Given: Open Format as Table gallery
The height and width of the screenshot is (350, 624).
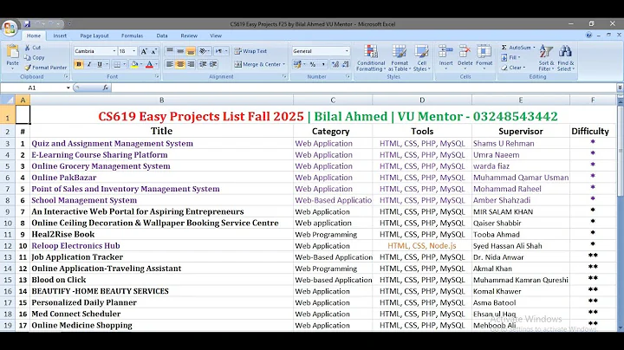Looking at the screenshot, I should (400, 58).
